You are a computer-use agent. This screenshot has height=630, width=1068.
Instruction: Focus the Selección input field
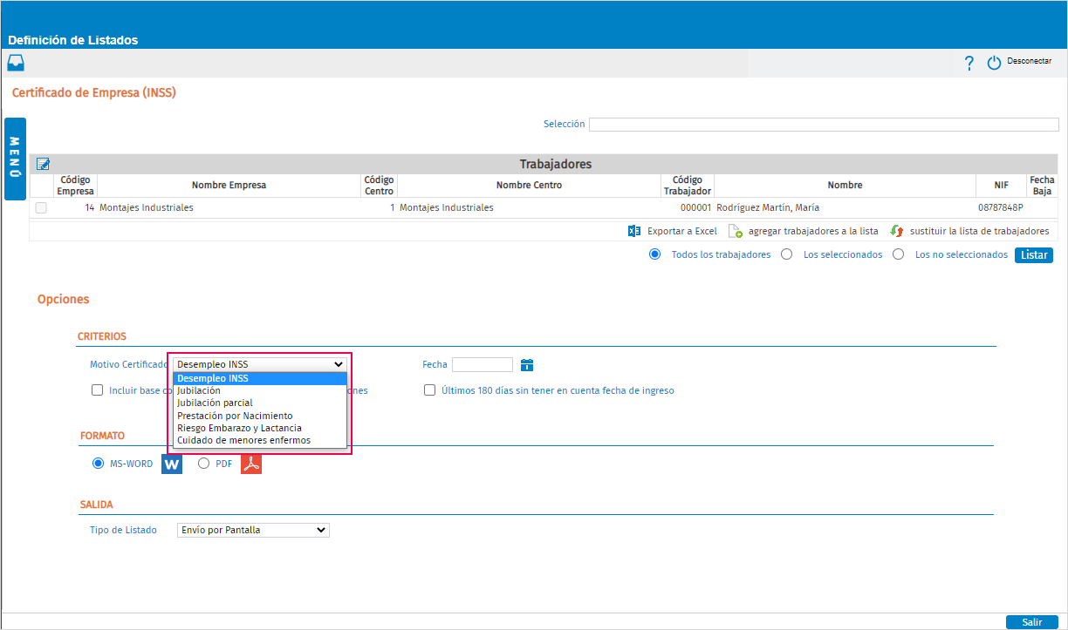[x=824, y=125]
